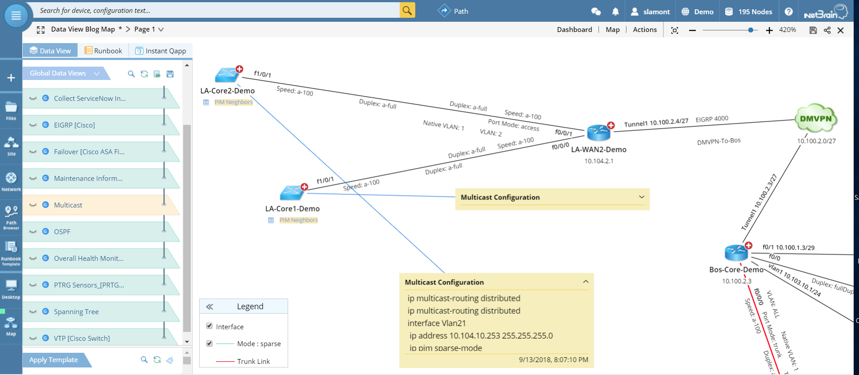859x375 pixels.
Task: Open the slamont user account
Action: tap(650, 12)
